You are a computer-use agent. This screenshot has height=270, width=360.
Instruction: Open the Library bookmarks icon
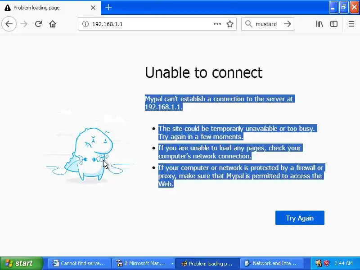319,24
